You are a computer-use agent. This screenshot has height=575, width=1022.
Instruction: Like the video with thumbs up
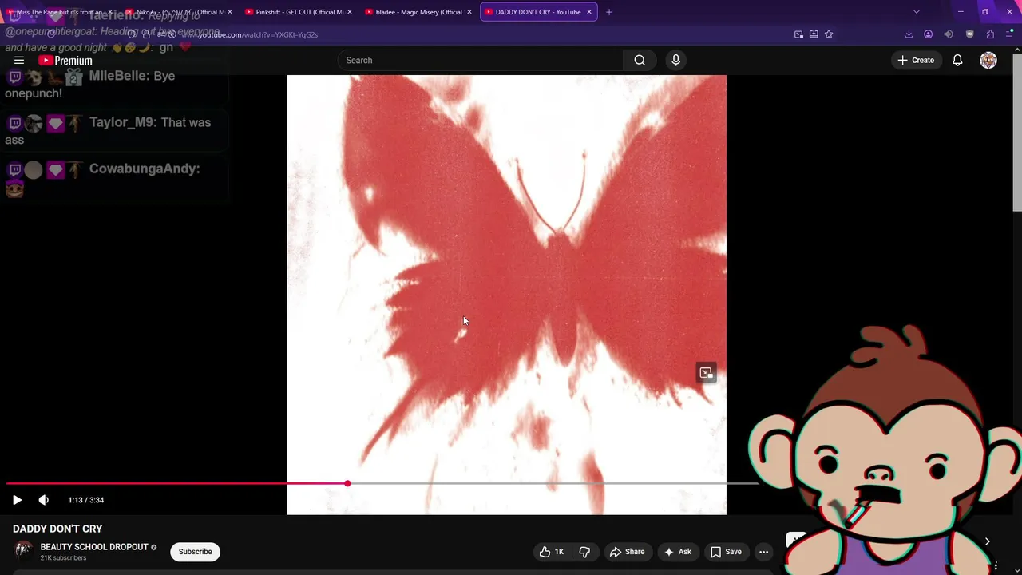(552, 552)
